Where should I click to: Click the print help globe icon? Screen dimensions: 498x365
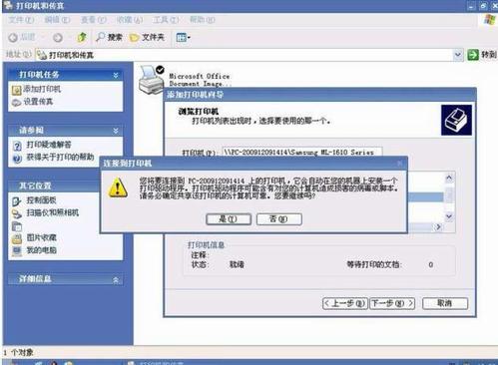pyautogui.click(x=17, y=159)
